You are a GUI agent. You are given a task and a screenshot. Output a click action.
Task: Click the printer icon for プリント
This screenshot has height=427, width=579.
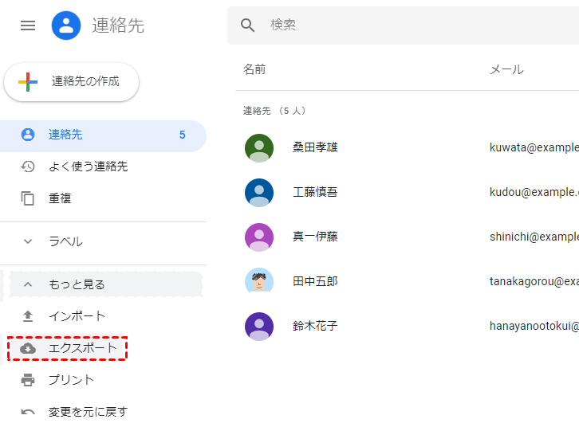(28, 380)
